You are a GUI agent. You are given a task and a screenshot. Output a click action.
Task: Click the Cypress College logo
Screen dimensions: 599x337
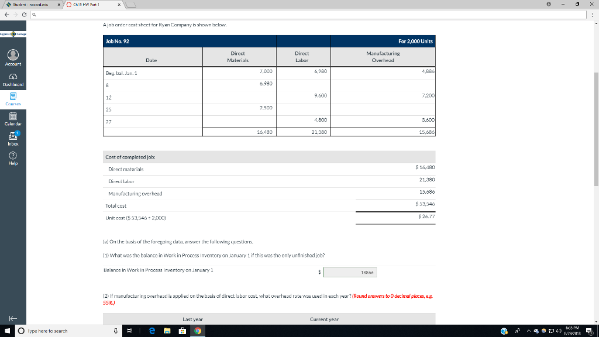click(13, 34)
